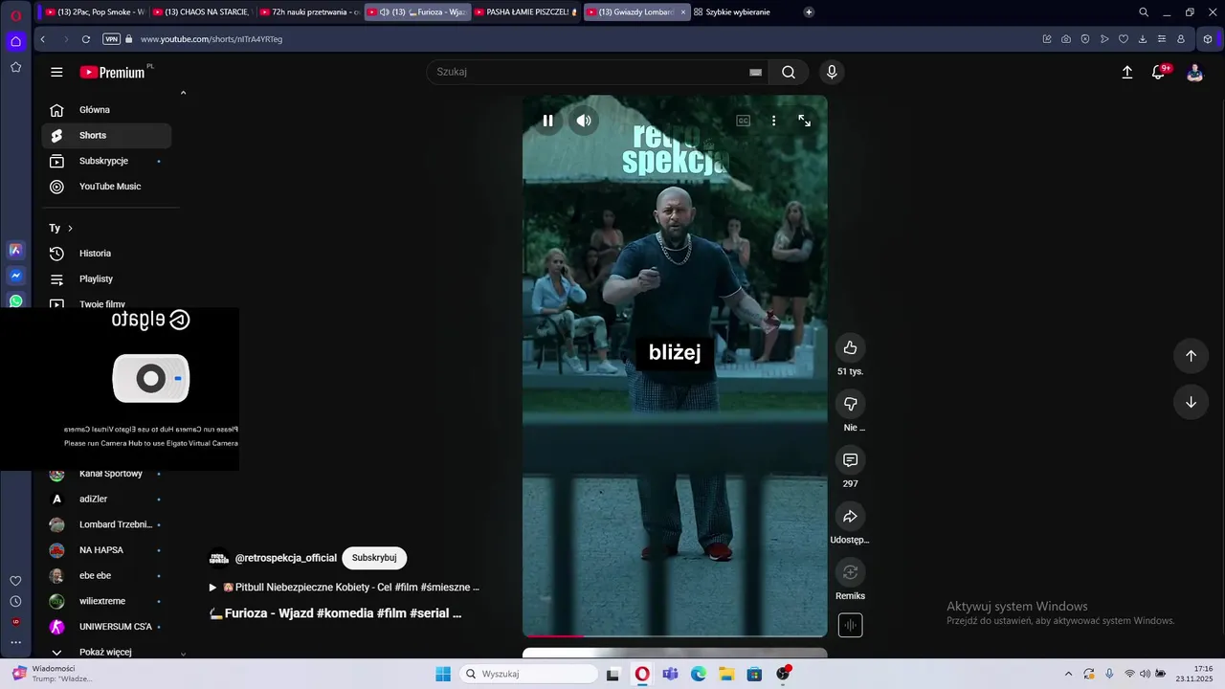This screenshot has width=1225, height=689.
Task: Switch to the PASHA ŁAMIE PISZCZEL tab
Action: pyautogui.click(x=524, y=12)
